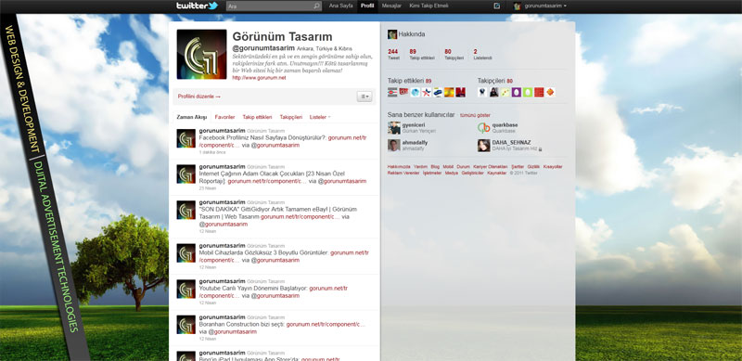This screenshot has height=361, width=742.
Task: Click Yardım footer link
Action: 420,167
